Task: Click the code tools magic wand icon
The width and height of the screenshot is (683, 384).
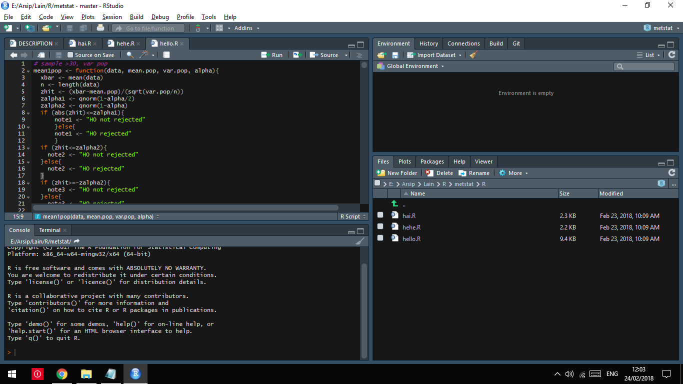Action: tap(144, 55)
